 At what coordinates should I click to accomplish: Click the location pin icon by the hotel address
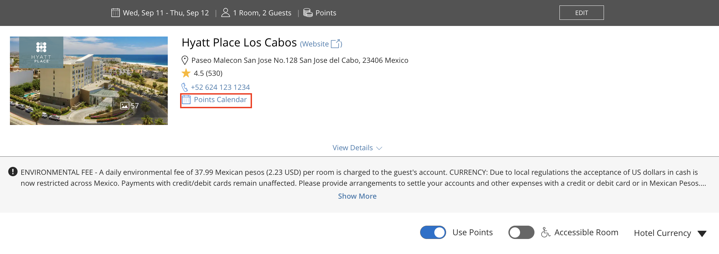(185, 60)
